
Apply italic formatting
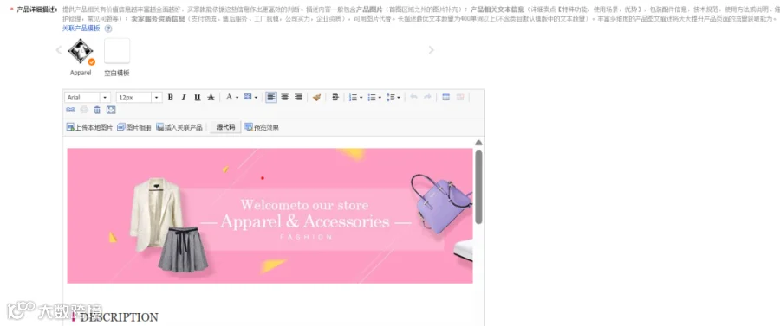coord(184,97)
